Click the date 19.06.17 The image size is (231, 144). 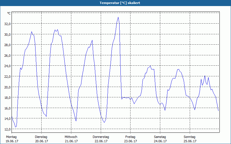(x=12, y=141)
